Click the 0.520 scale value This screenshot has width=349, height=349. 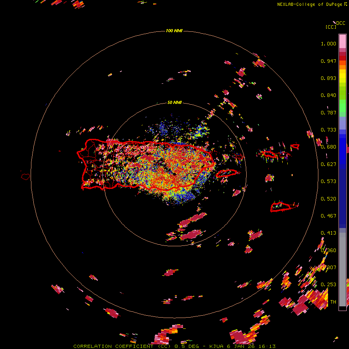click(328, 199)
